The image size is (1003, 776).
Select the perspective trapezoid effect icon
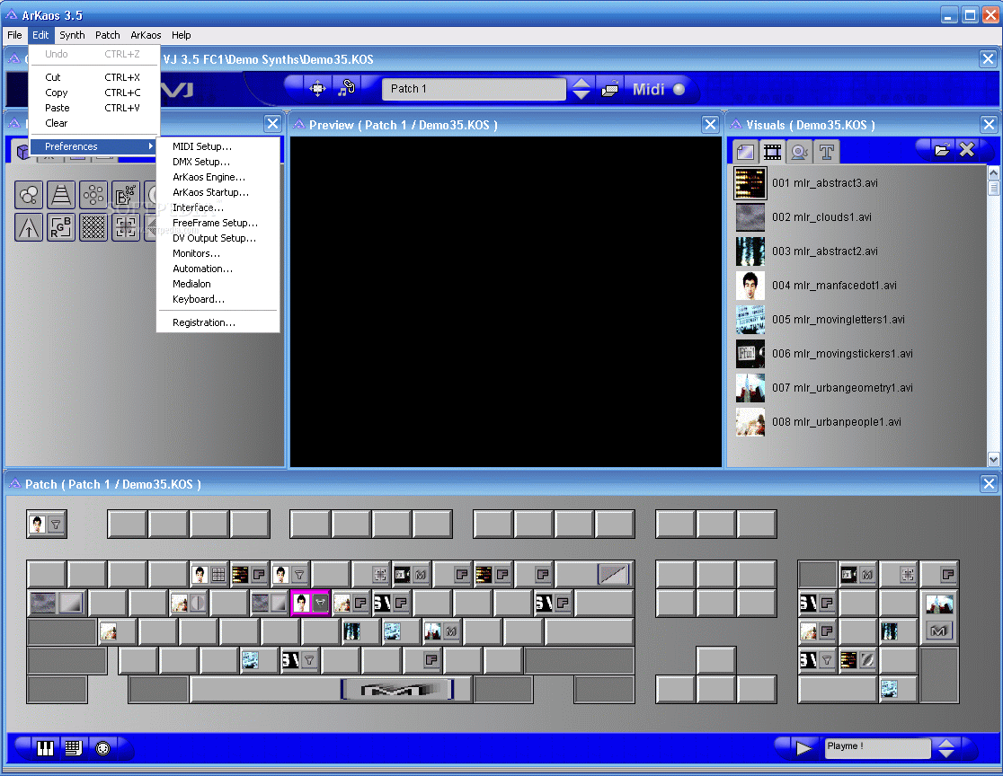point(61,195)
